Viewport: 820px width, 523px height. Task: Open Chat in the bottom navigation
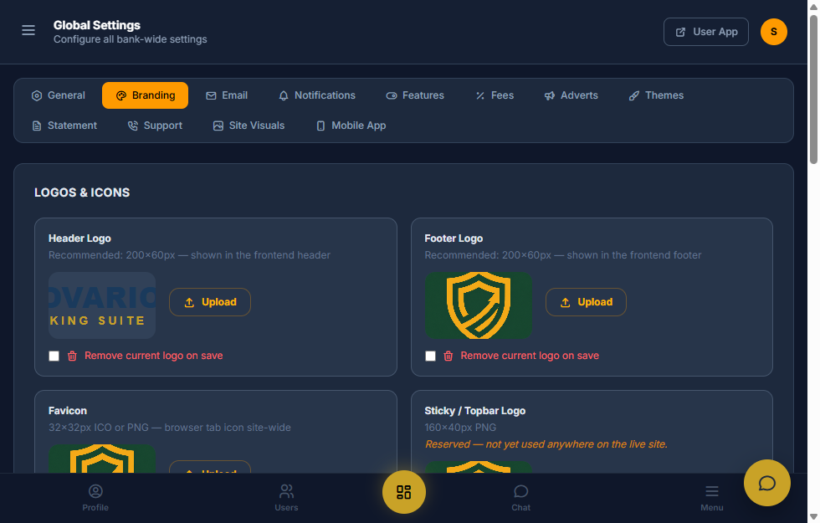click(x=520, y=498)
